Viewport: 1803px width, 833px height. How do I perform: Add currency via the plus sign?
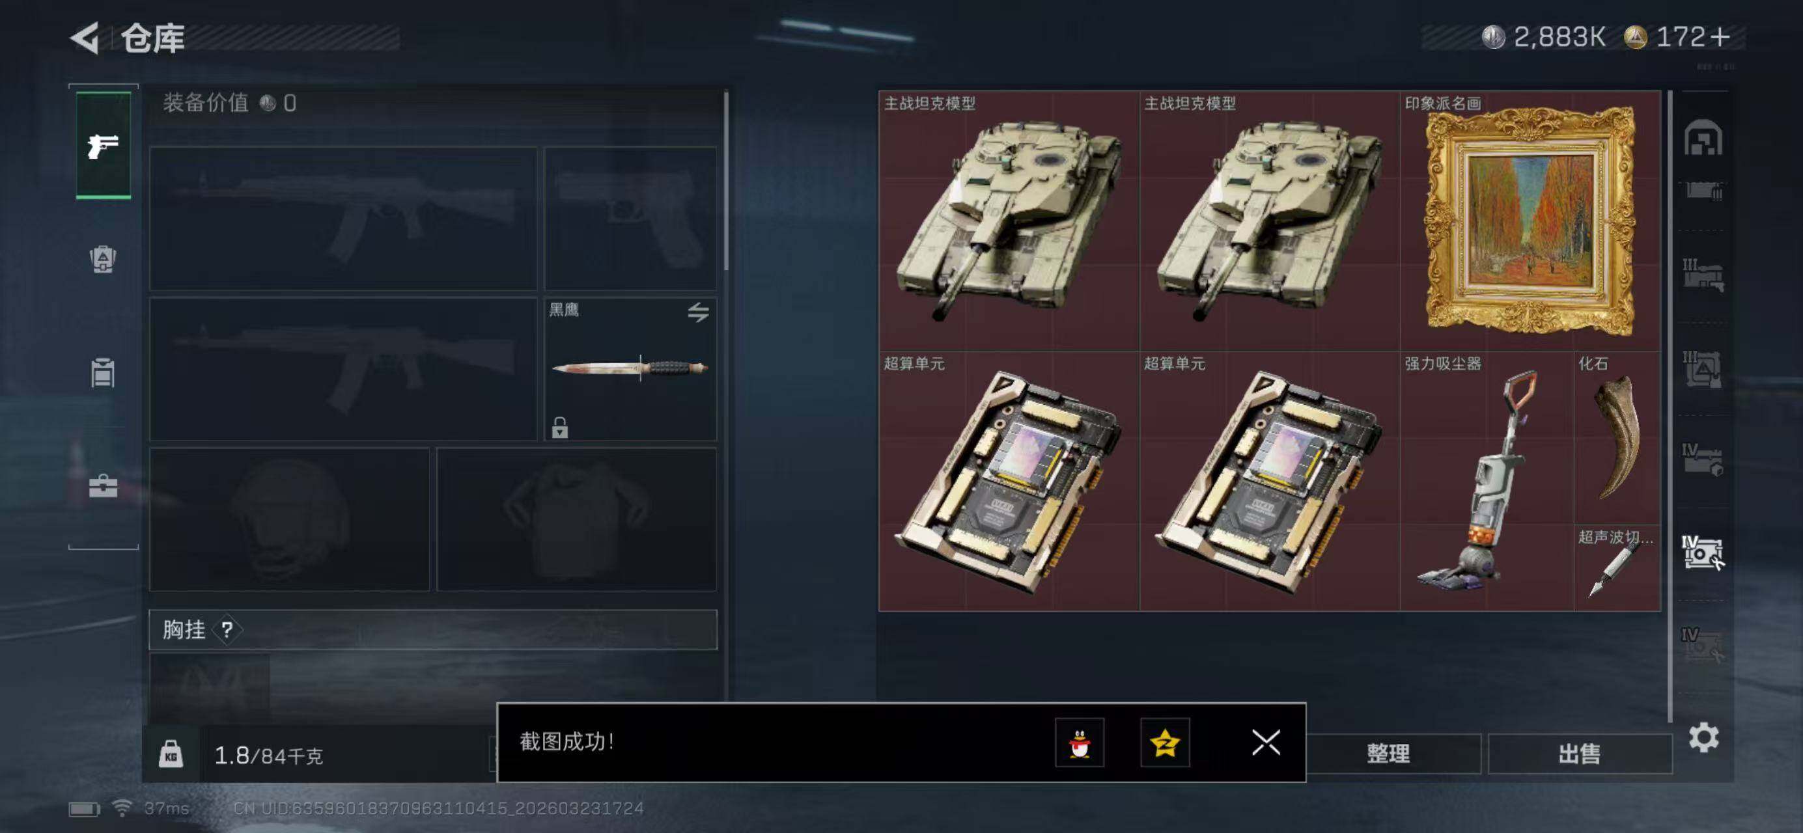pyautogui.click(x=1720, y=37)
